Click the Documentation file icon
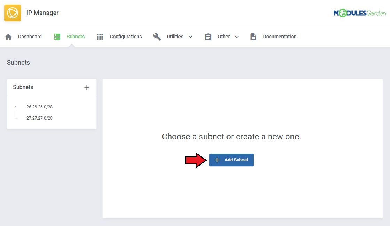This screenshot has height=226, width=390. coord(253,37)
